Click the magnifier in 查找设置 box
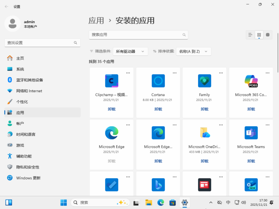This screenshot has height=209, width=279. [x=75, y=43]
